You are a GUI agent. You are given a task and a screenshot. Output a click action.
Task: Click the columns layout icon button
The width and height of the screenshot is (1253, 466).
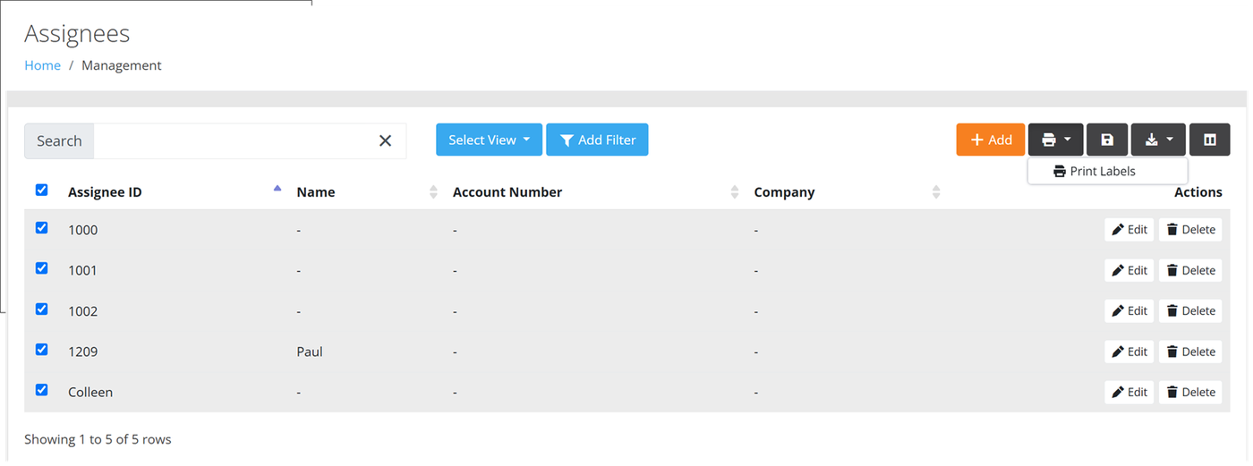coord(1210,140)
